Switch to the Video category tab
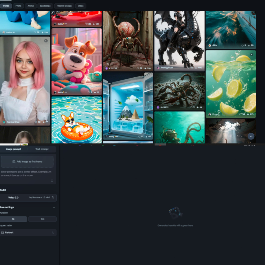The height and width of the screenshot is (265, 265). pos(81,6)
